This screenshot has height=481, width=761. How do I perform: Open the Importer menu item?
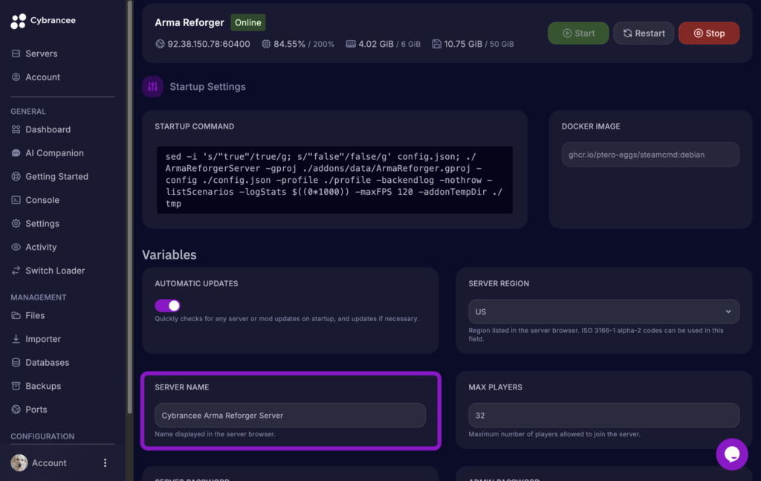(x=43, y=339)
